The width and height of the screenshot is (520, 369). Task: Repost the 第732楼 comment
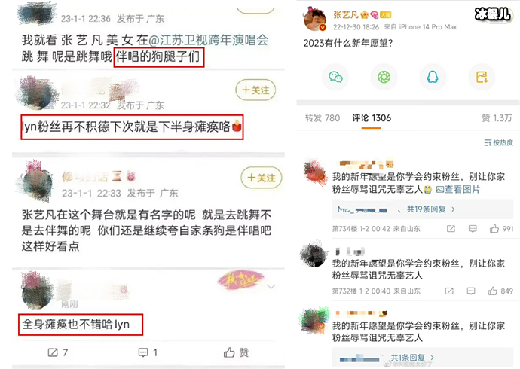point(449,291)
